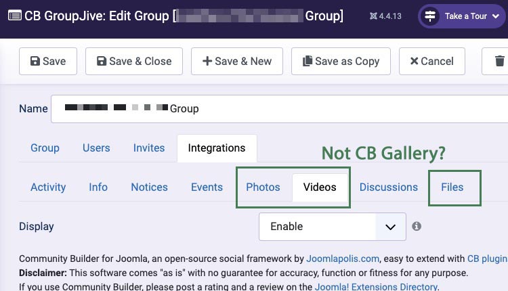Click the Take a Tour signpost icon

[x=430, y=16]
